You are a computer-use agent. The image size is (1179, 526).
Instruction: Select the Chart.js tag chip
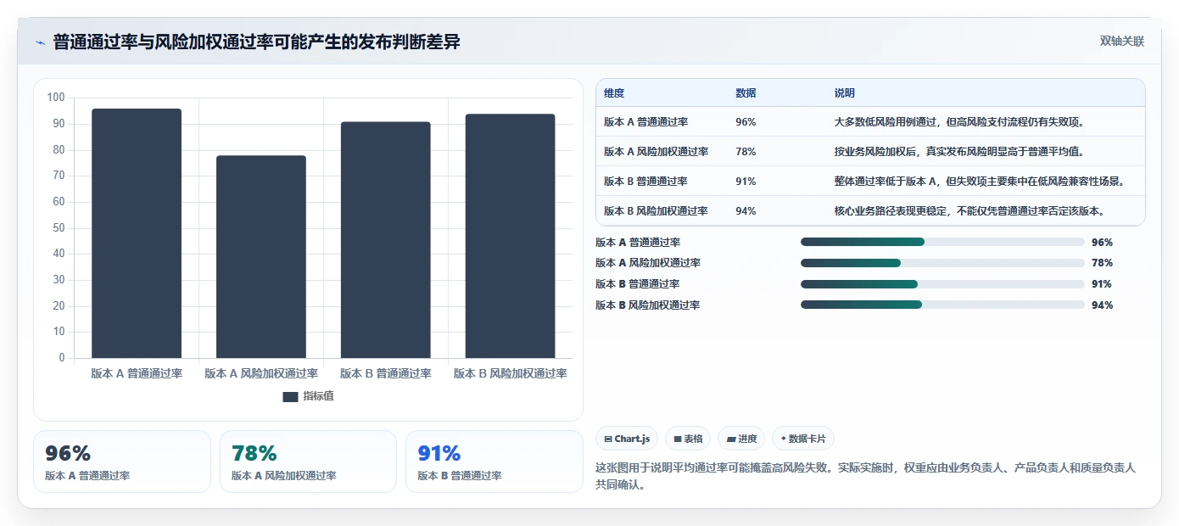tap(627, 439)
